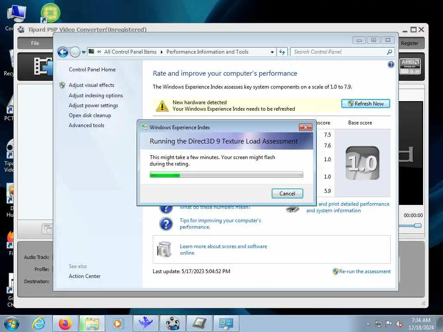Open Advanced tools link
443x332 pixels.
(x=87, y=125)
